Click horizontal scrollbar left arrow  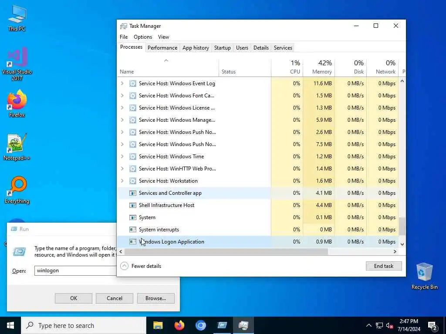[x=121, y=252]
